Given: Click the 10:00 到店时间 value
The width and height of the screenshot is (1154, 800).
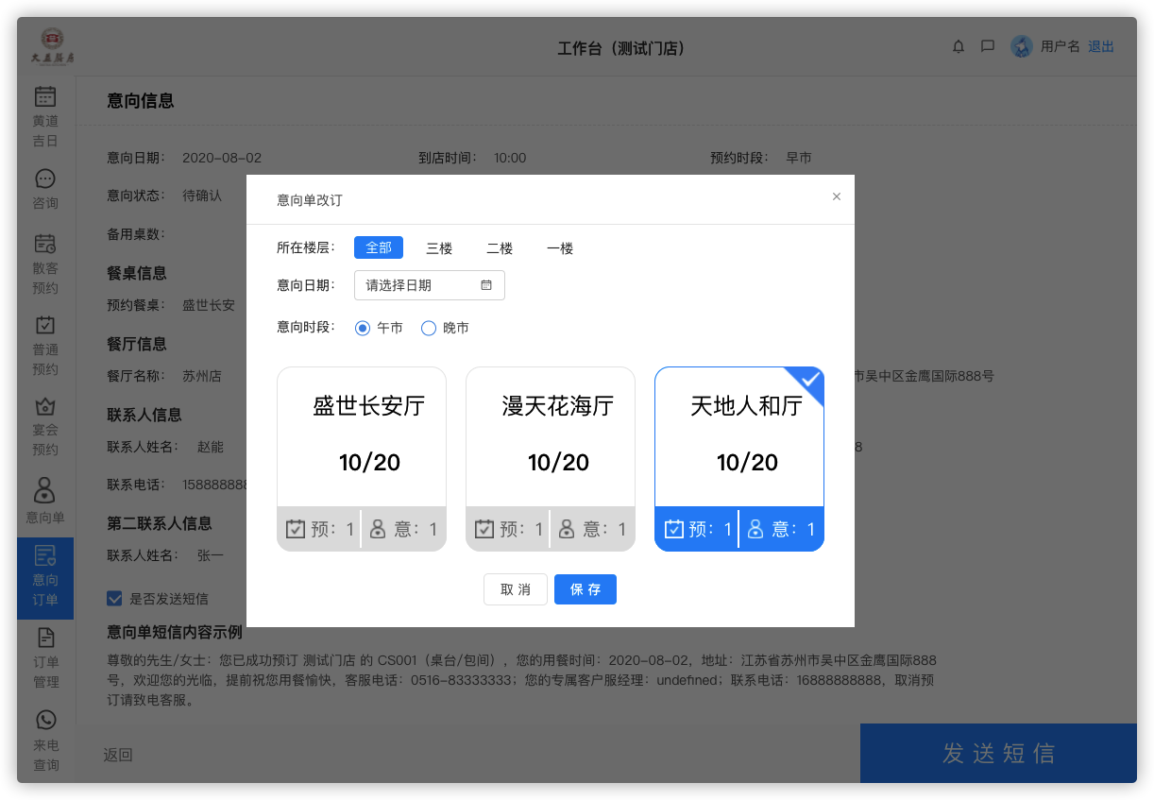Looking at the screenshot, I should tap(510, 158).
